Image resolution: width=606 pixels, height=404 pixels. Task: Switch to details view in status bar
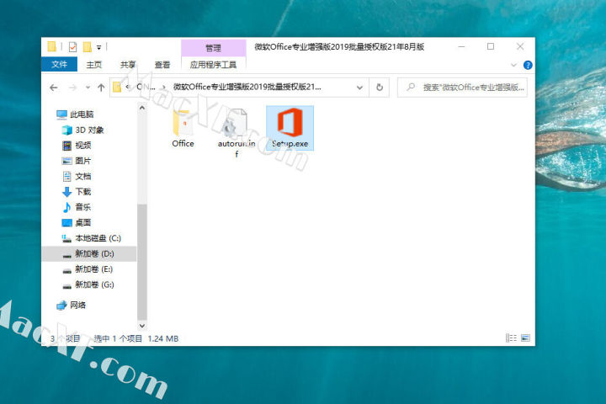coord(511,338)
